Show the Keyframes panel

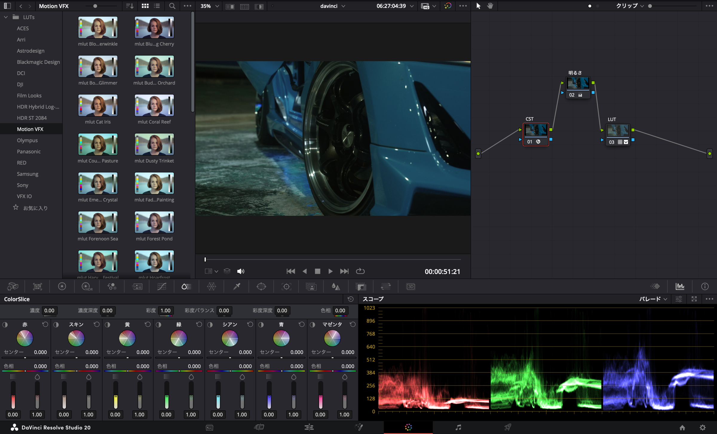[655, 287]
